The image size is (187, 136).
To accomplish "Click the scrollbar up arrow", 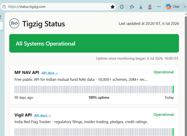I will [186, 14].
